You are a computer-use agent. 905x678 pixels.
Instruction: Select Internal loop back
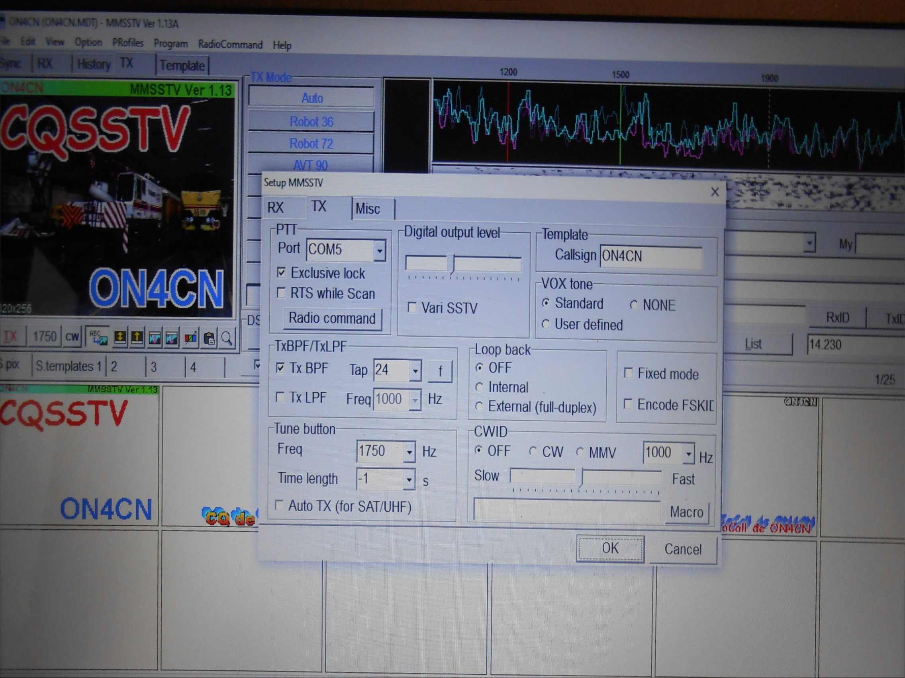coord(479,387)
